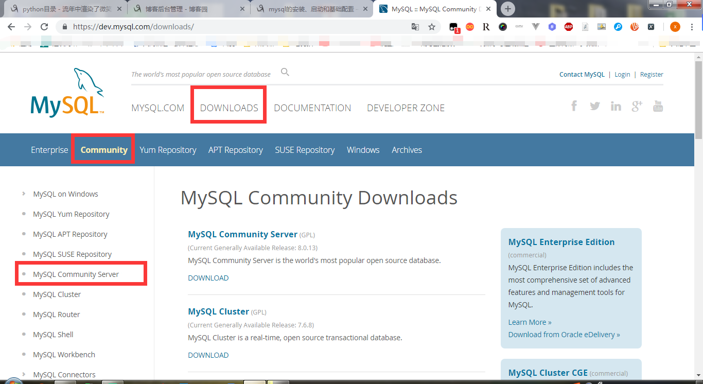Select APT Repository in the blue subnav

[x=236, y=150]
